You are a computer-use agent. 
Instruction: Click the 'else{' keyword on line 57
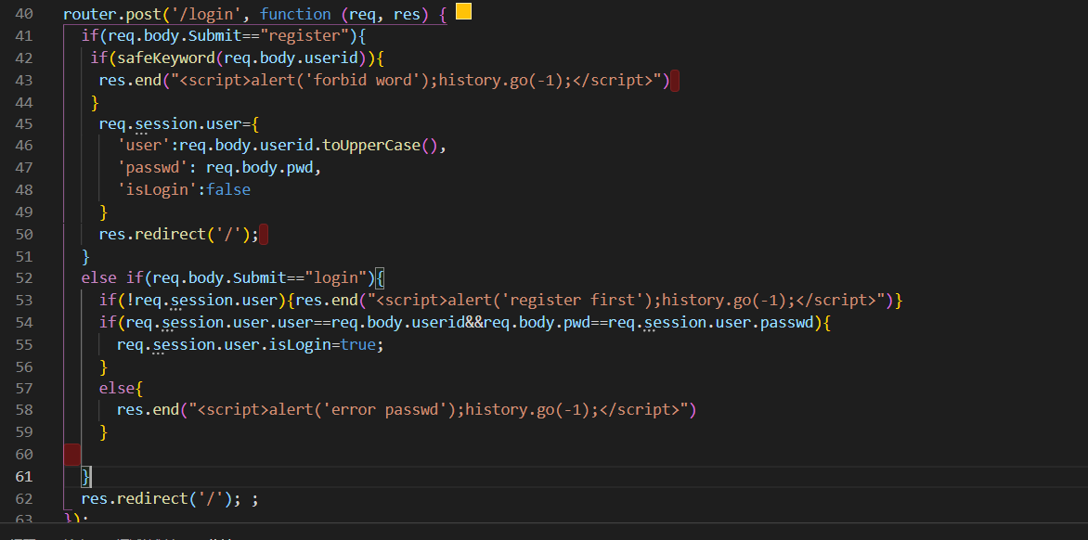pos(121,388)
